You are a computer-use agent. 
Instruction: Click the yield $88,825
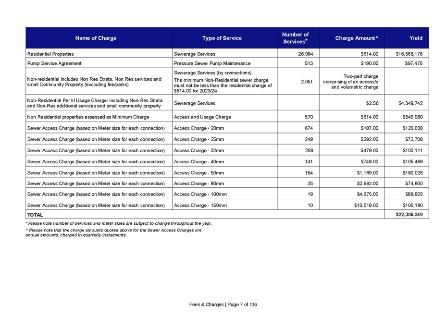[414, 194]
